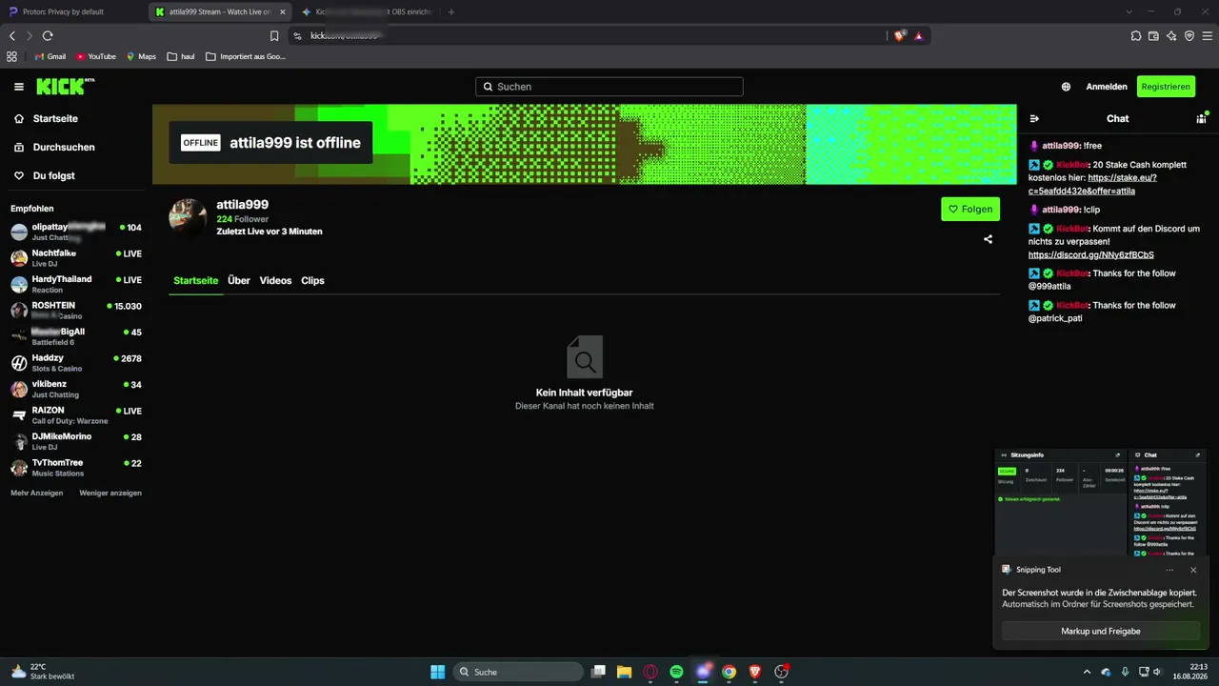Open recommended channel vikibenz
1219x686 pixels.
point(76,389)
